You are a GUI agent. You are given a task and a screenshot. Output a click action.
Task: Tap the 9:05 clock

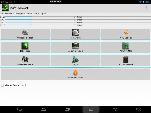tap(148, 2)
